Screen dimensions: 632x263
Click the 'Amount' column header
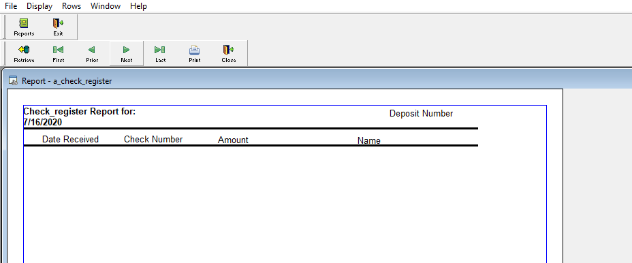tap(233, 140)
